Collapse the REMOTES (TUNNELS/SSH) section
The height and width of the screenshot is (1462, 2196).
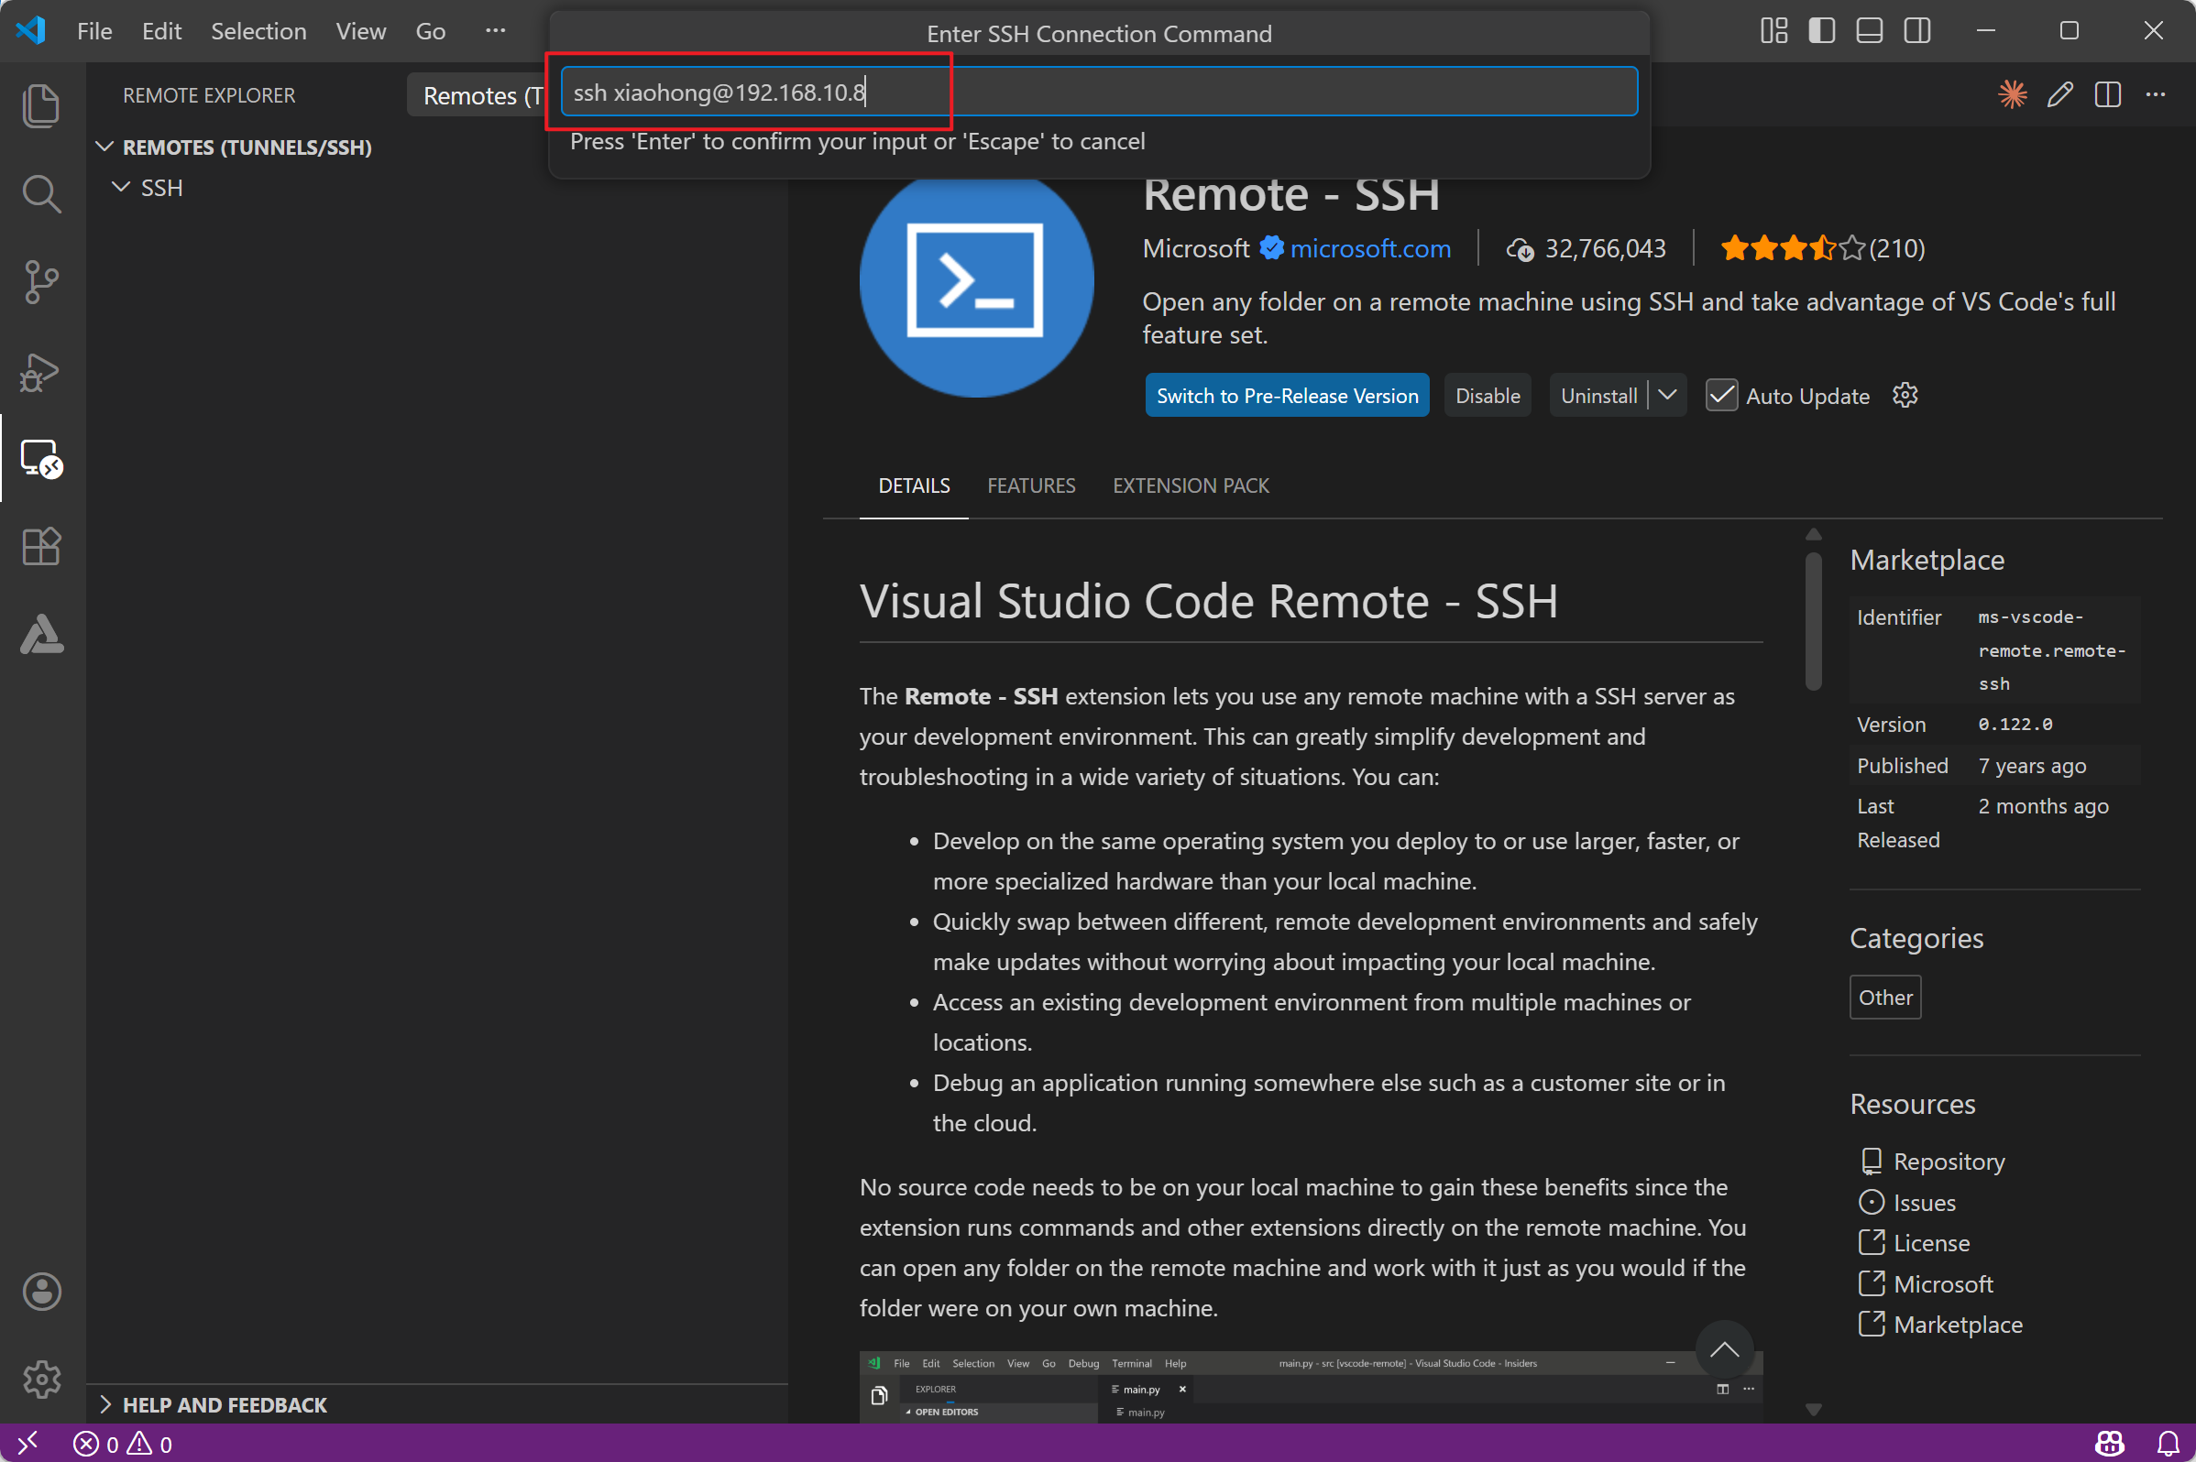click(x=104, y=147)
